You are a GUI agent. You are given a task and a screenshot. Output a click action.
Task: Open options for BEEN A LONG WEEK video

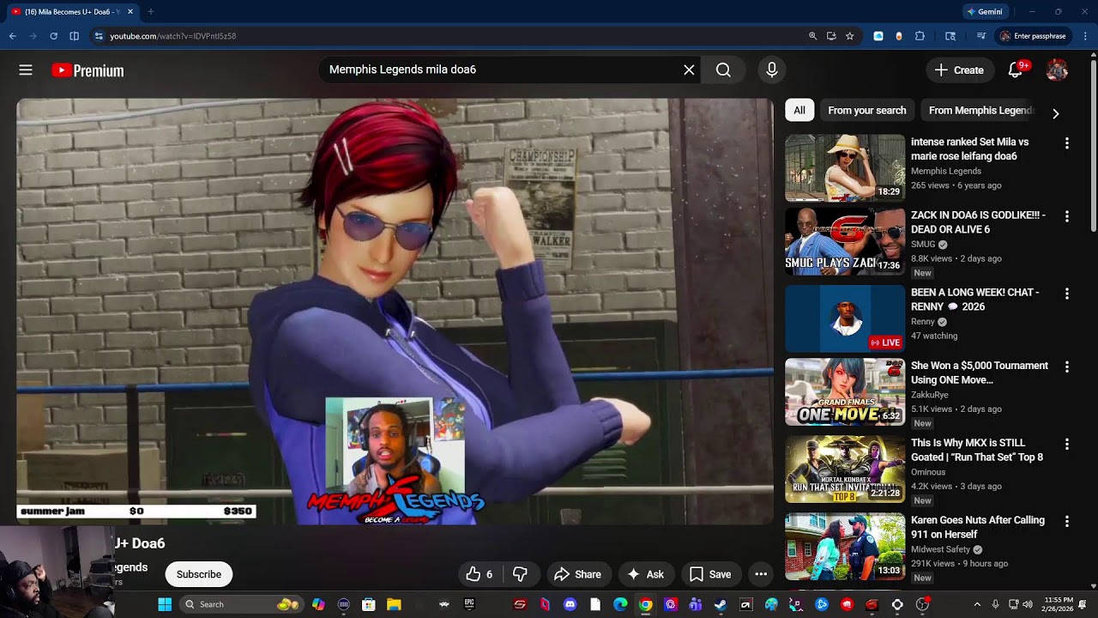click(x=1067, y=294)
